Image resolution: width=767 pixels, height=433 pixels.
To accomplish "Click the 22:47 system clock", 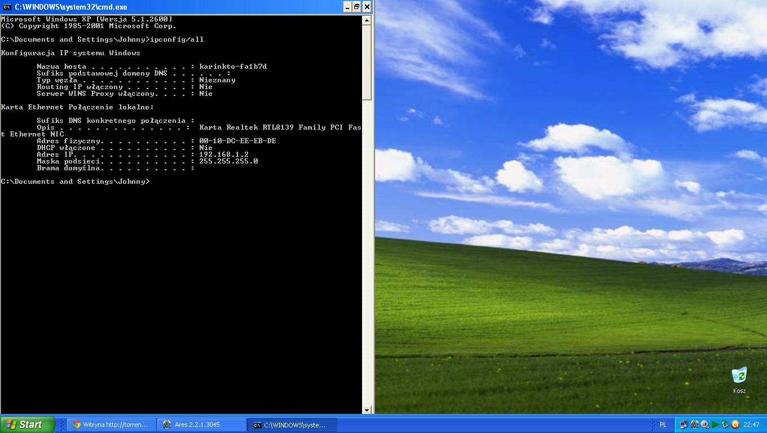I will point(751,425).
